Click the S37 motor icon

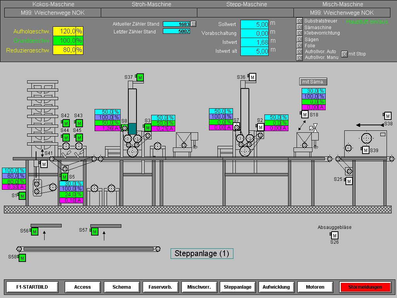tap(140, 78)
